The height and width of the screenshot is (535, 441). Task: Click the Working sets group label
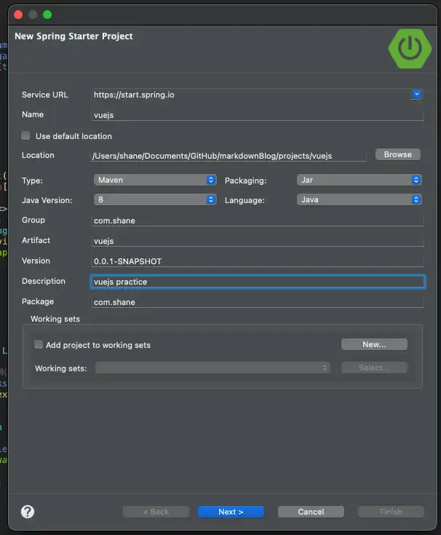(x=55, y=319)
